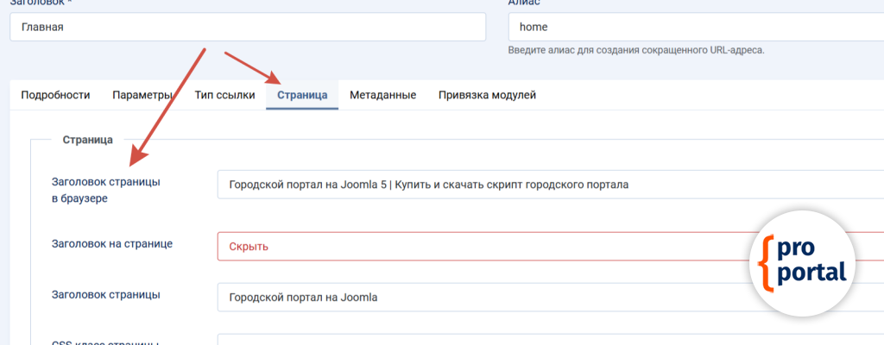Click the alias hint text about shortened URL
884x345 pixels.
coord(635,50)
